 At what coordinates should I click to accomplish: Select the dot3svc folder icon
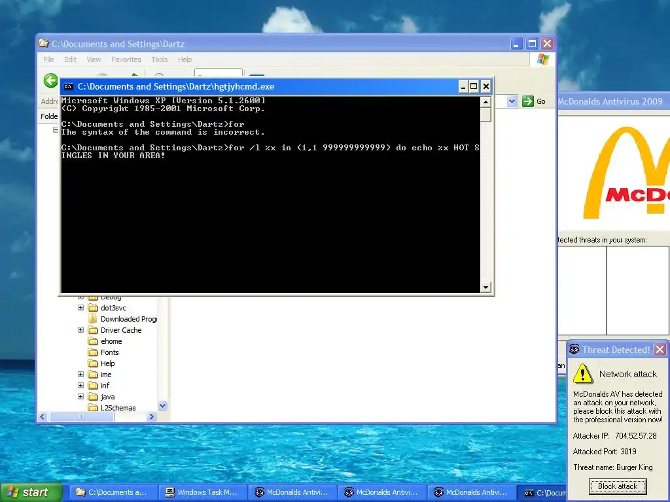pos(93,308)
